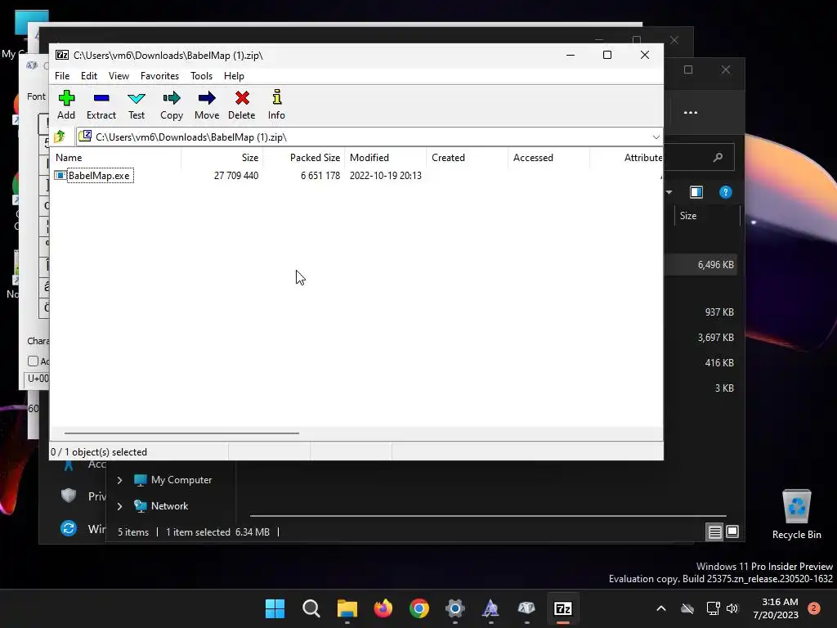Select the 937 KB file row in Explorer

(719, 312)
